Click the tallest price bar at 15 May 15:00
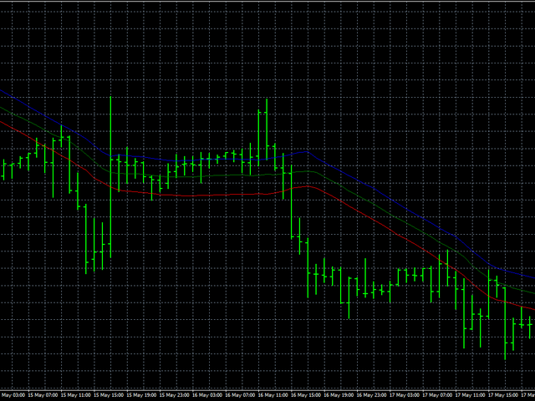 coord(110,177)
